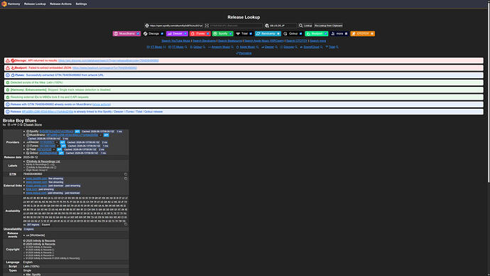Screen dimensions: 490x276
Task: Toggle the Discogs provider checkbox
Action: pyautogui.click(x=162, y=33)
